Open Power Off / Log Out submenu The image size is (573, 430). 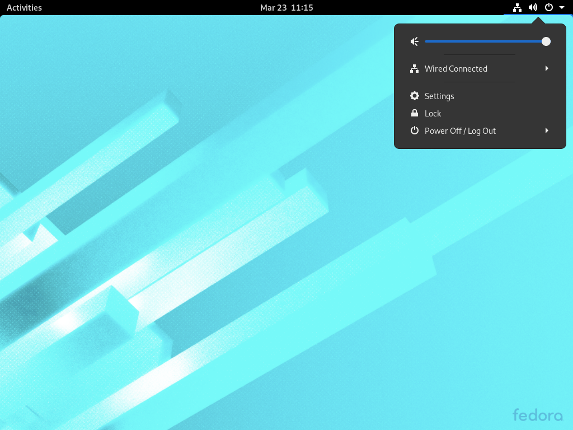[480, 131]
